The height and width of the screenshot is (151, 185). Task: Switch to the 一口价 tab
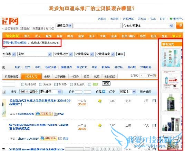coord(75,77)
